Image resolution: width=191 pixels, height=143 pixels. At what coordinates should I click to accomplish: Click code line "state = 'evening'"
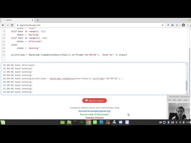[28, 48]
